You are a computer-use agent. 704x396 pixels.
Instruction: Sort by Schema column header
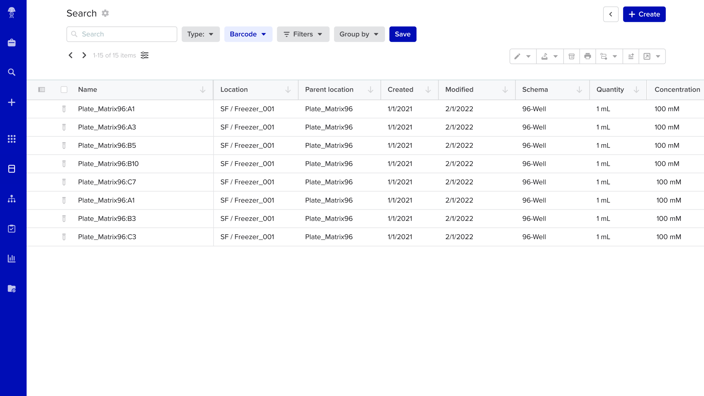coord(552,90)
